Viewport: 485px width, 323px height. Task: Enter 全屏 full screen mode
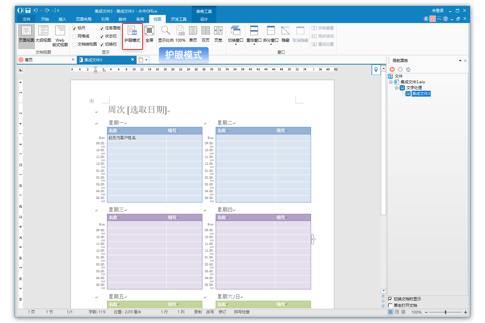pyautogui.click(x=149, y=36)
